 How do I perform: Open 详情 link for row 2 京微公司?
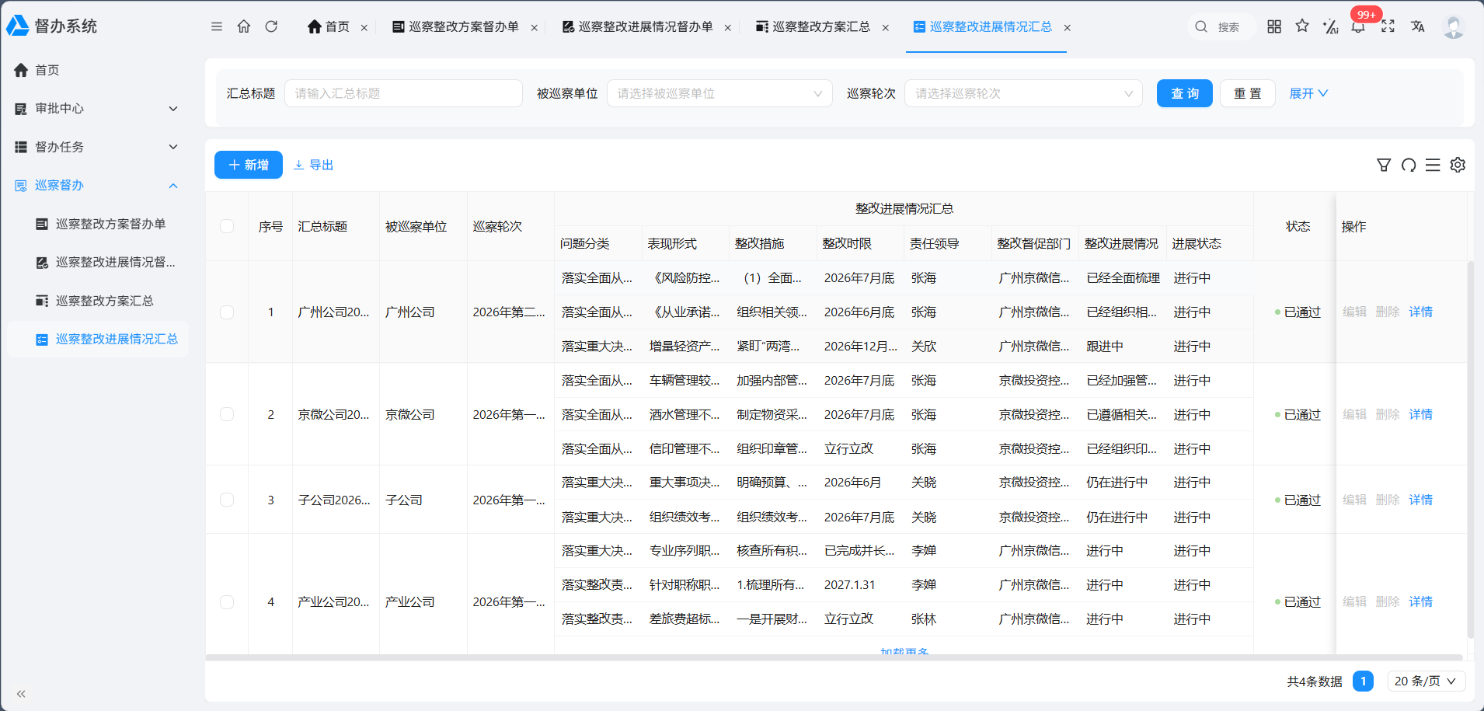pos(1420,414)
